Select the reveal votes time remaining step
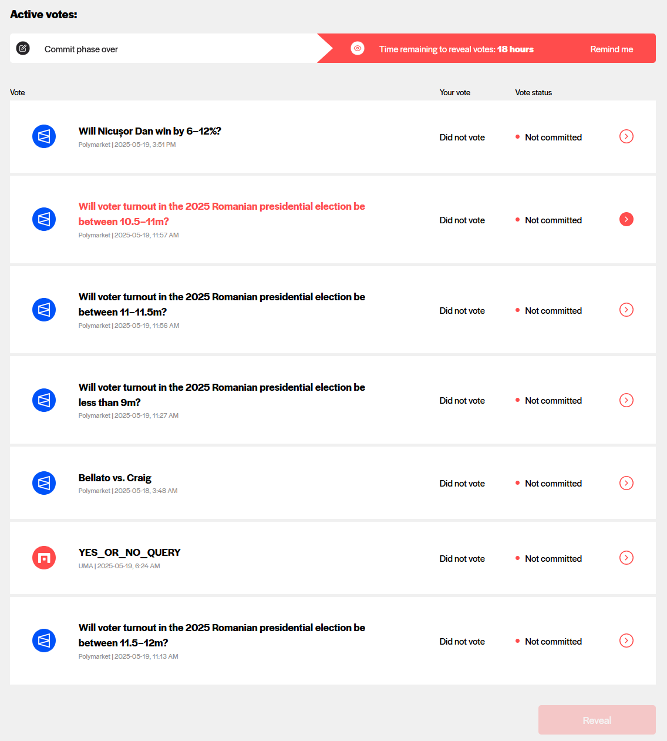 point(456,49)
